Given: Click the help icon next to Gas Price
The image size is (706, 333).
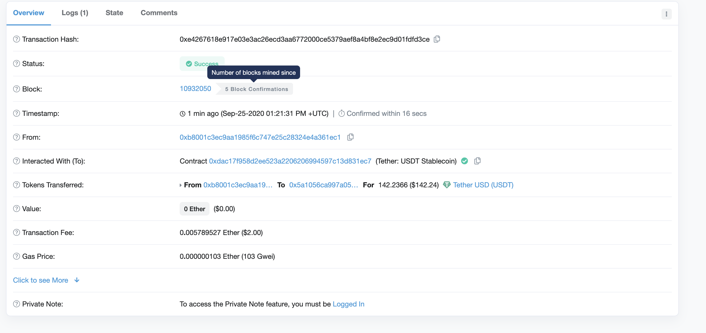Looking at the screenshot, I should point(17,256).
